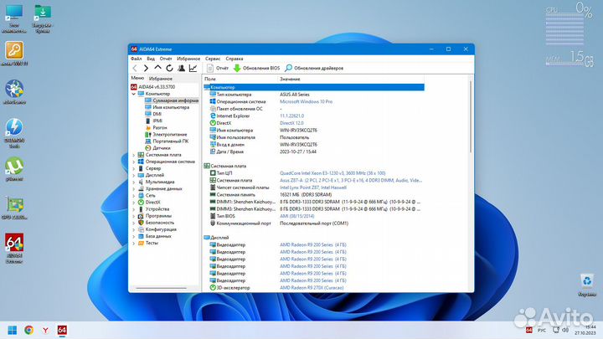
Task: Click Обновления драйверов toolbar button
Action: [314, 68]
